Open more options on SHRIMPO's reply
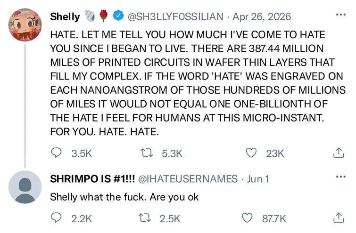Image resolution: width=356 pixels, height=233 pixels. 340,177
